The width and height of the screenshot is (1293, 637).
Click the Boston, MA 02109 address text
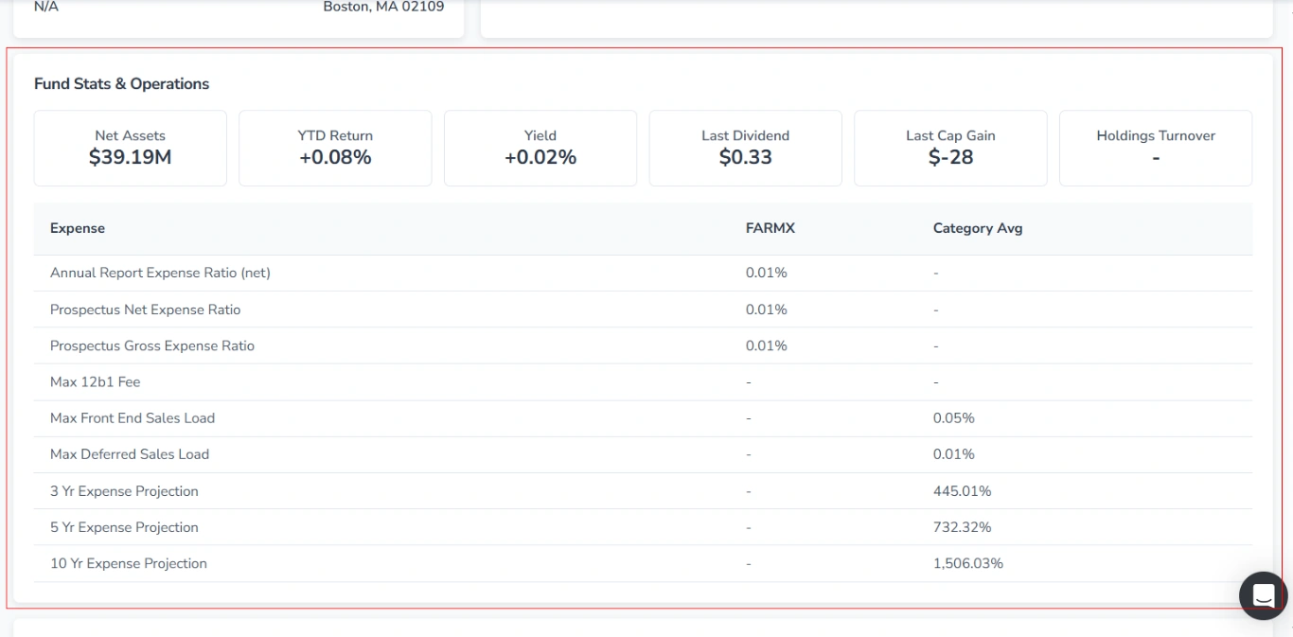coord(382,7)
